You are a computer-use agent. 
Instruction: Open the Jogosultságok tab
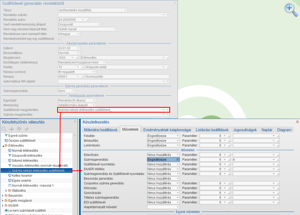(245, 130)
